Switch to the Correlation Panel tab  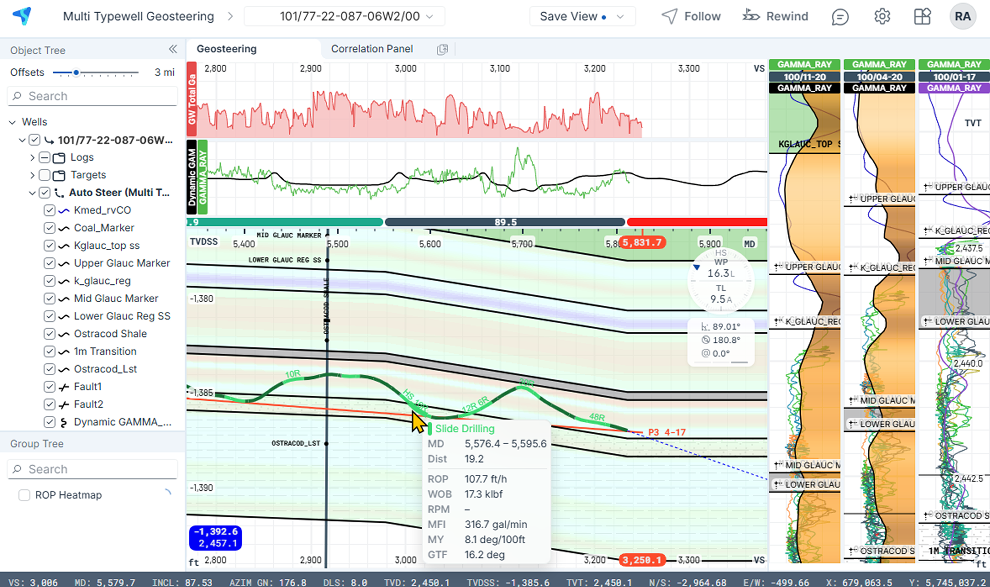[x=372, y=49]
